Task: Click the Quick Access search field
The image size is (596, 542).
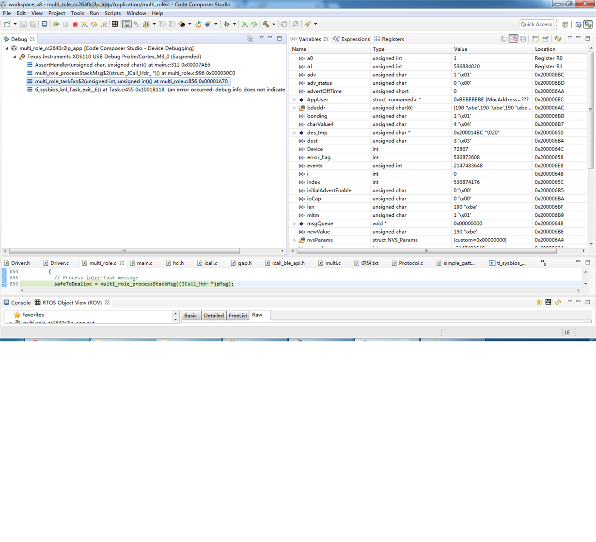Action: click(536, 24)
